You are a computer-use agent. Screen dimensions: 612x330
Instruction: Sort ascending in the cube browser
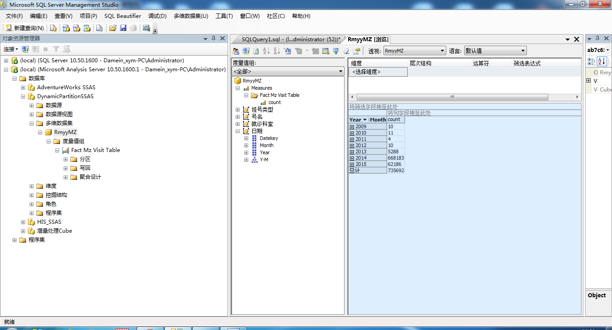pos(267,51)
